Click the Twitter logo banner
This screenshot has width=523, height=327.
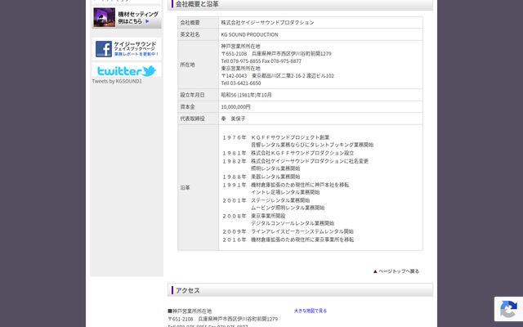coord(127,70)
